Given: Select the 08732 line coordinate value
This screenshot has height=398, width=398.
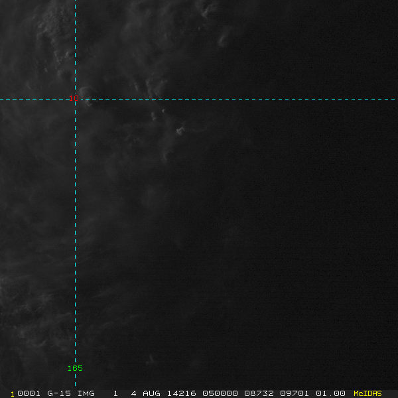Looking at the screenshot, I should pos(258,393).
